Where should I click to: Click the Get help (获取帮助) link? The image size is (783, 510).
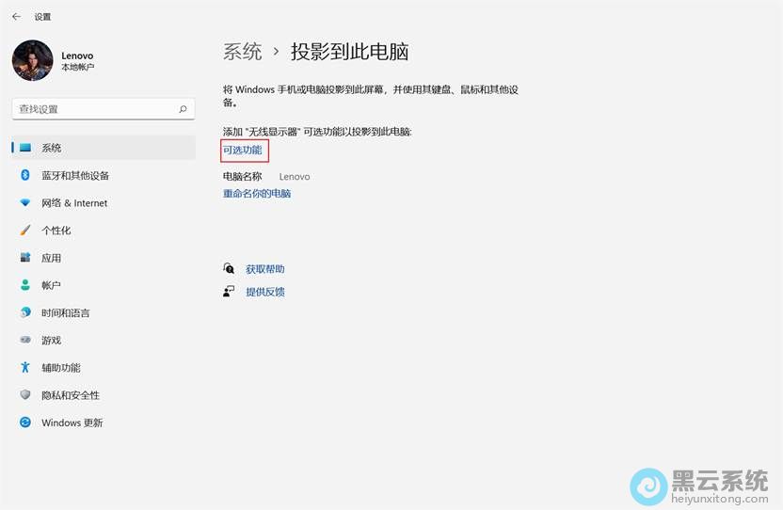tap(264, 269)
